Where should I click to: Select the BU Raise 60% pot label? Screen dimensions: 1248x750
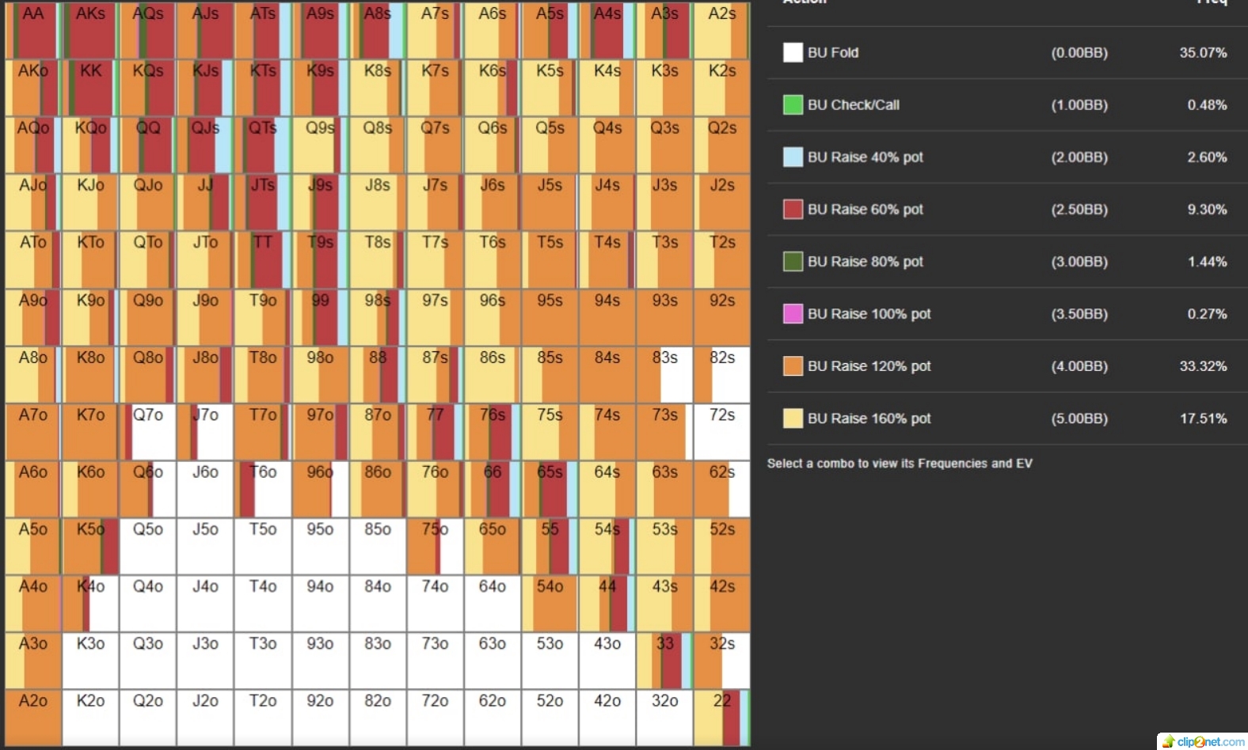pyautogui.click(x=866, y=209)
